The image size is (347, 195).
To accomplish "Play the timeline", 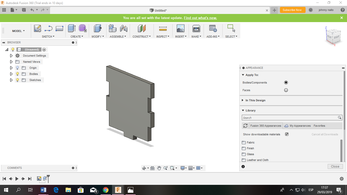I will pyautogui.click(x=17, y=179).
